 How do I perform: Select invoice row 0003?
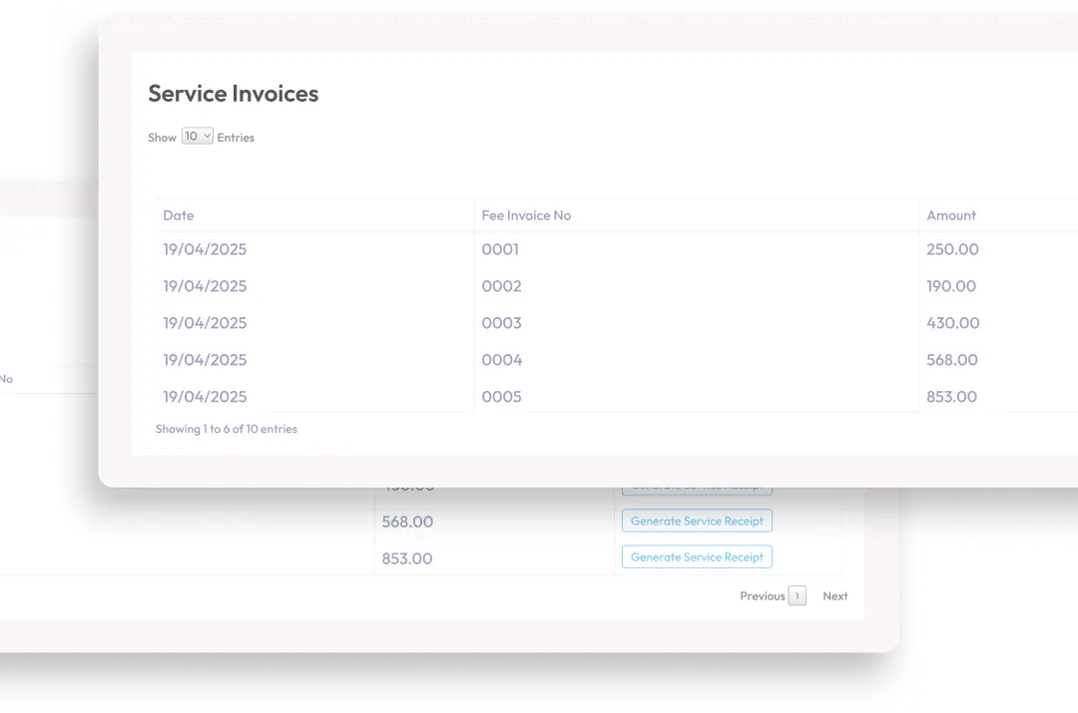[x=501, y=323]
